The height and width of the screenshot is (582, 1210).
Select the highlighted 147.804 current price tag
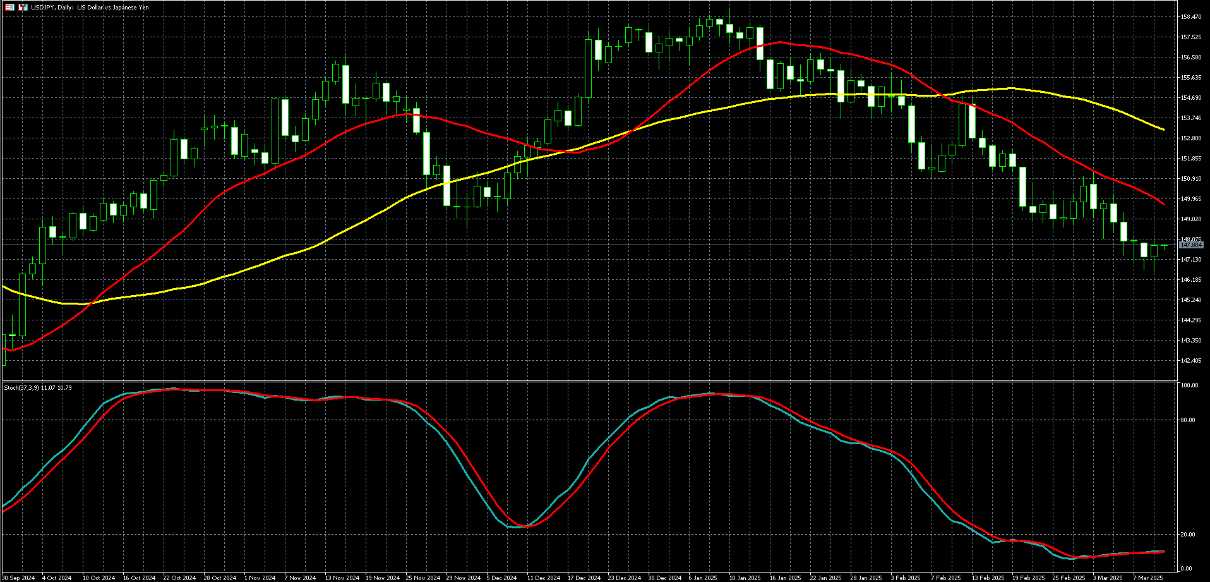point(1191,245)
